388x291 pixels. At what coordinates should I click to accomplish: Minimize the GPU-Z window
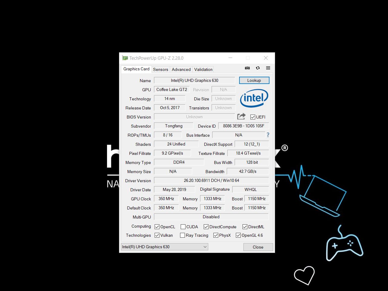tap(230, 58)
